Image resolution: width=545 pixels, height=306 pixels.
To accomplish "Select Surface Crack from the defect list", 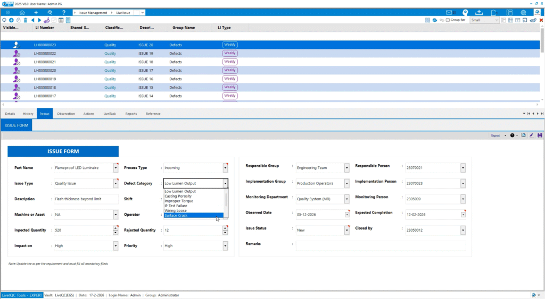I will click(x=194, y=216).
